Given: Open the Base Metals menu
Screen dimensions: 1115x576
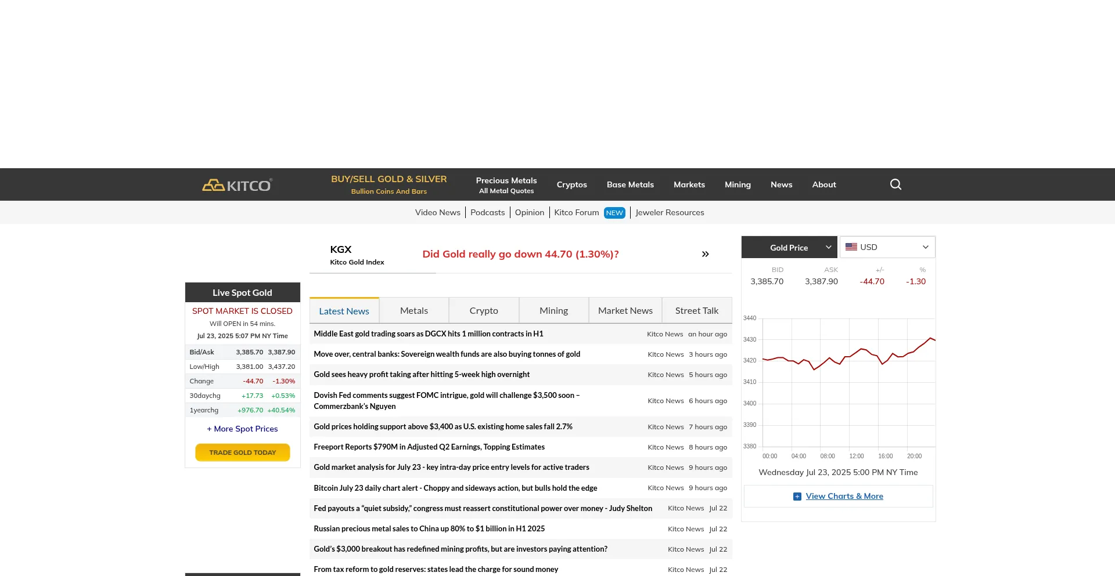Looking at the screenshot, I should (630, 184).
